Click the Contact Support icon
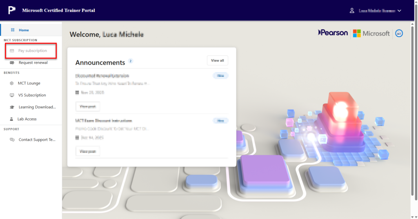418x219 pixels. (x=12, y=139)
